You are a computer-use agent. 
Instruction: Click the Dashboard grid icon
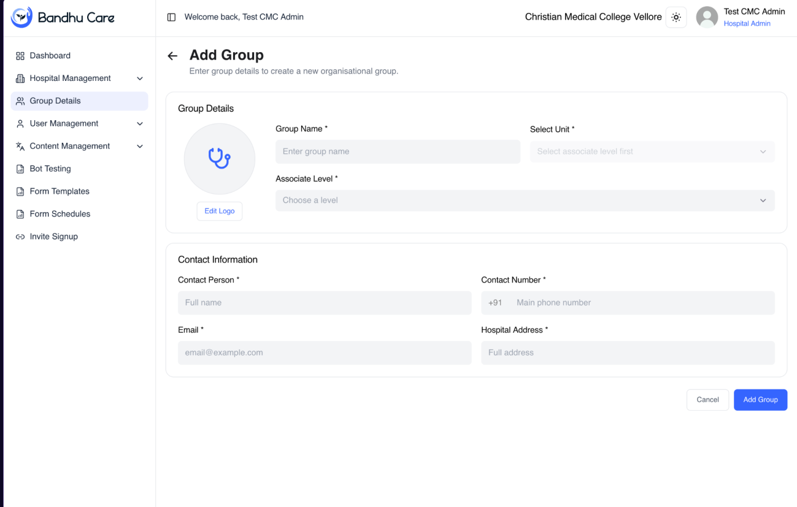pos(20,56)
